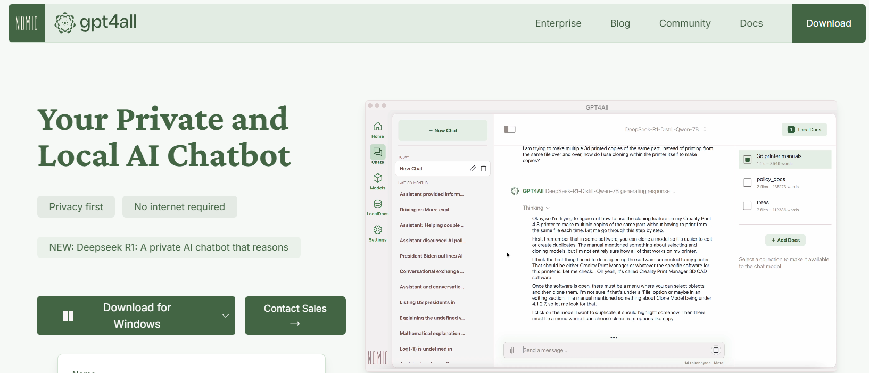Open the Blog nav item
Viewport: 869px width, 373px height.
pyautogui.click(x=620, y=23)
